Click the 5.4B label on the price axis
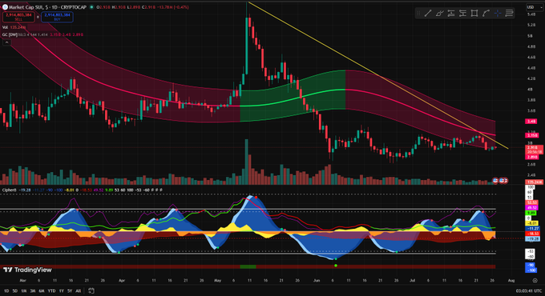Screen dimensions: 545x296 (531, 14)
